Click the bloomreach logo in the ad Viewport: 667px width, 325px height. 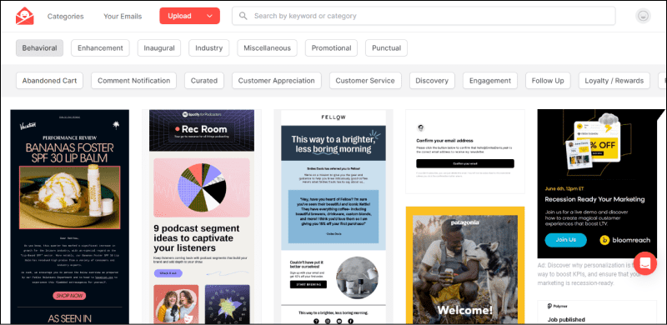click(624, 240)
